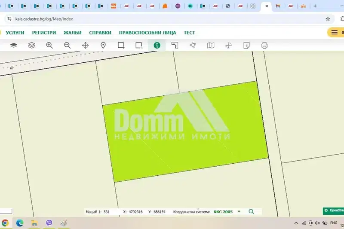Open the base layers tool with filled stack icon
The height and width of the screenshot is (229, 344).
tap(14, 46)
